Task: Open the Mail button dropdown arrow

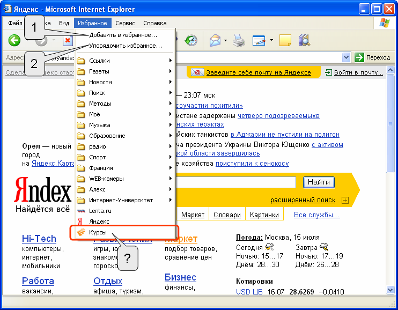Action: point(225,40)
